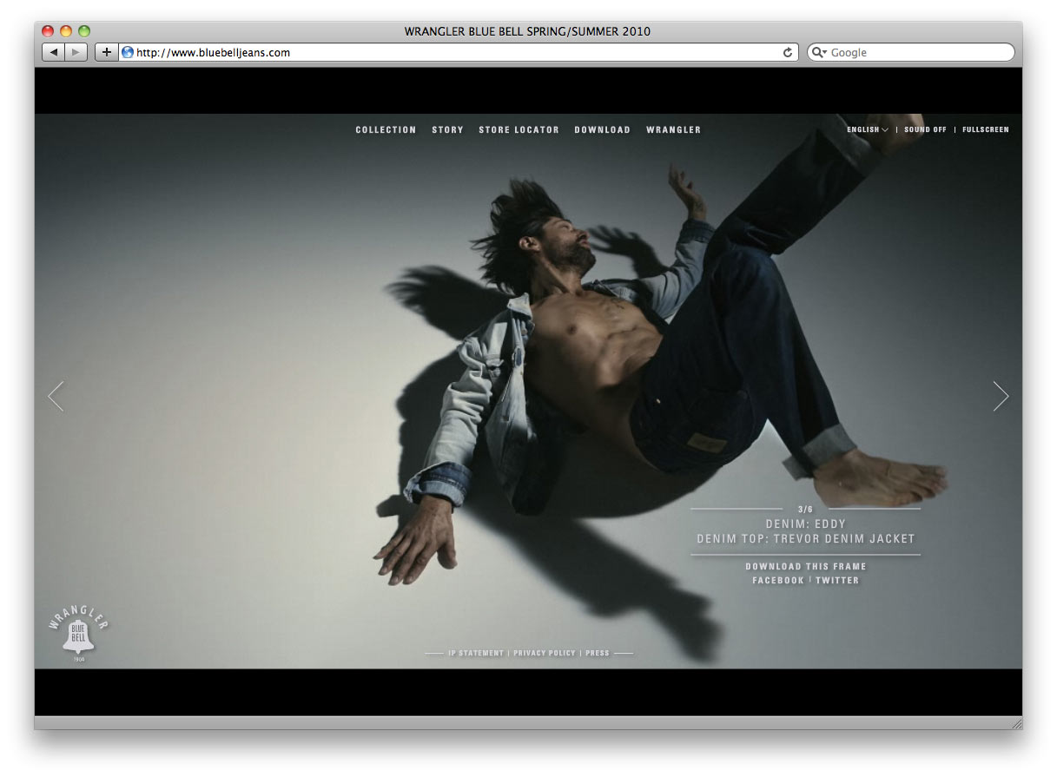Image resolution: width=1057 pixels, height=777 pixels.
Task: Share frame via Facebook link
Action: tap(778, 580)
